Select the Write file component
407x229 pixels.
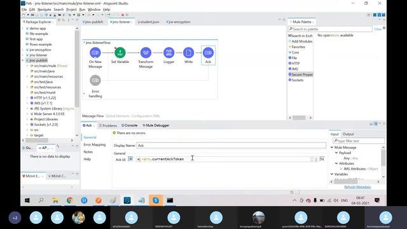coord(188,53)
